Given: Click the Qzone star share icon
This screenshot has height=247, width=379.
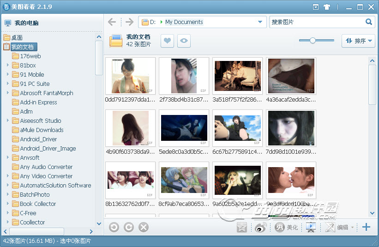Looking at the screenshot, I should pyautogui.click(x=242, y=227).
